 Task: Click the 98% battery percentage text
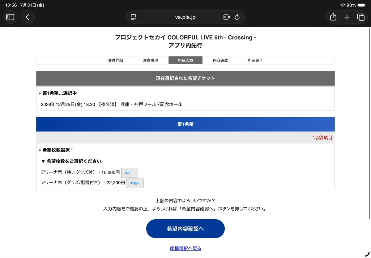(351, 5)
